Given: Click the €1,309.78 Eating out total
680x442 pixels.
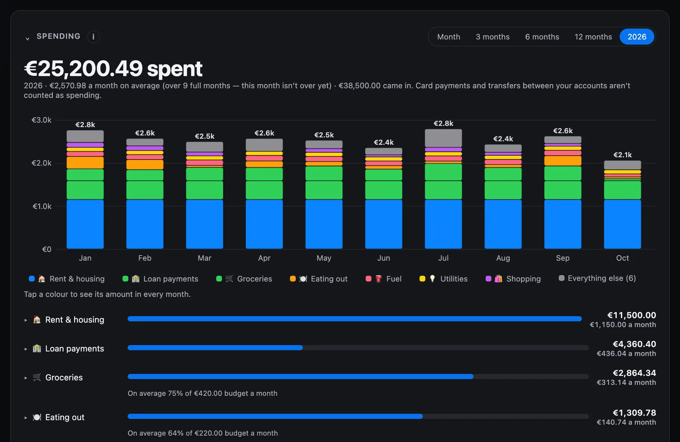Looking at the screenshot, I should (634, 413).
